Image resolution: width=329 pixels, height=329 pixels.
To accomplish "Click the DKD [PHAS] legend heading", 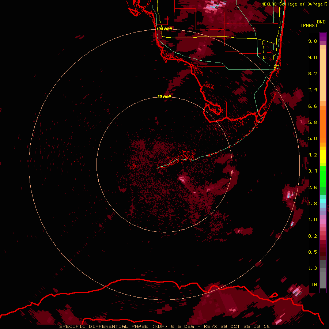I will pos(313,24).
